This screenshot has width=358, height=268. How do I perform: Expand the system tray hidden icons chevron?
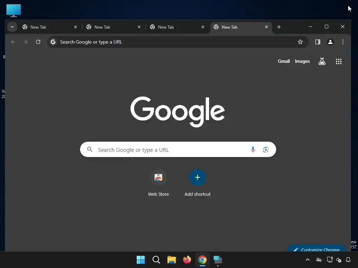[x=308, y=260]
